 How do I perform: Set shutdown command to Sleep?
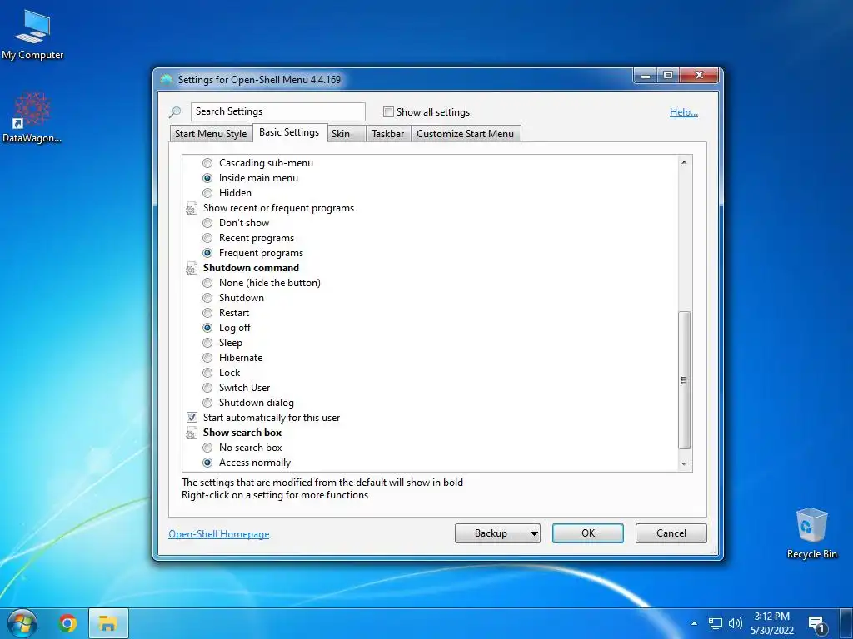[207, 343]
